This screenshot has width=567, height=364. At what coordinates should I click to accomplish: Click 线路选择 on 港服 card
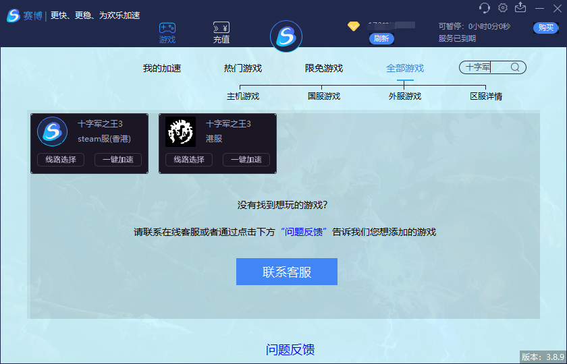click(189, 160)
